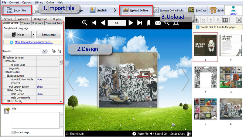The image size is (243, 137).
Task: Open the Options menu
Action: click(x=27, y=2)
